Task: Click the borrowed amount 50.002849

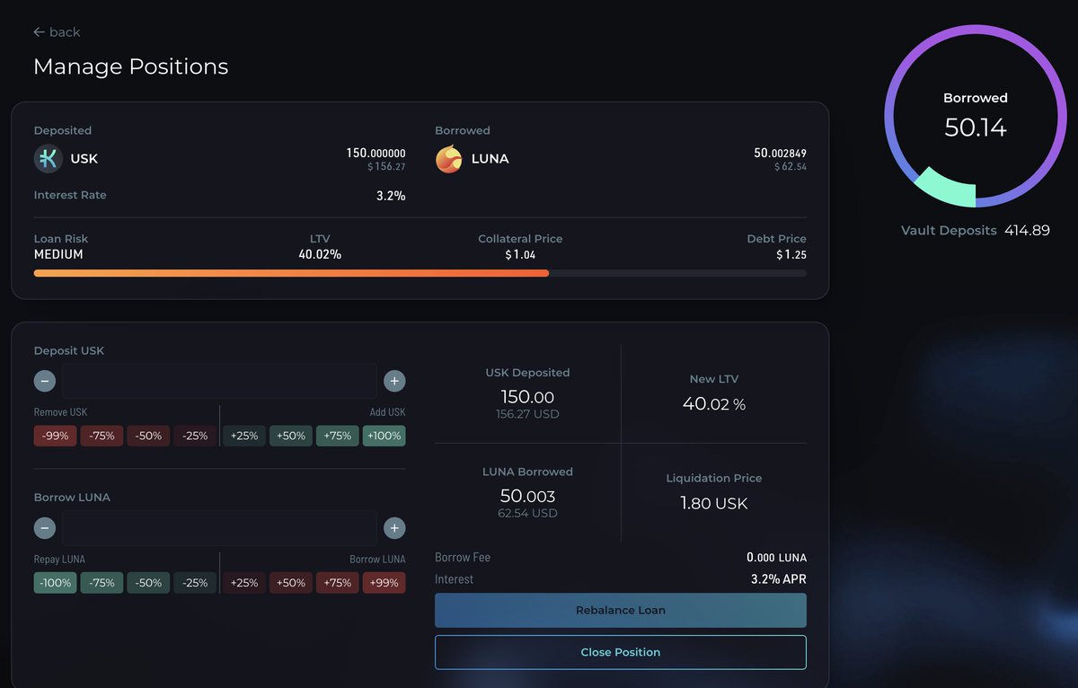Action: click(780, 154)
